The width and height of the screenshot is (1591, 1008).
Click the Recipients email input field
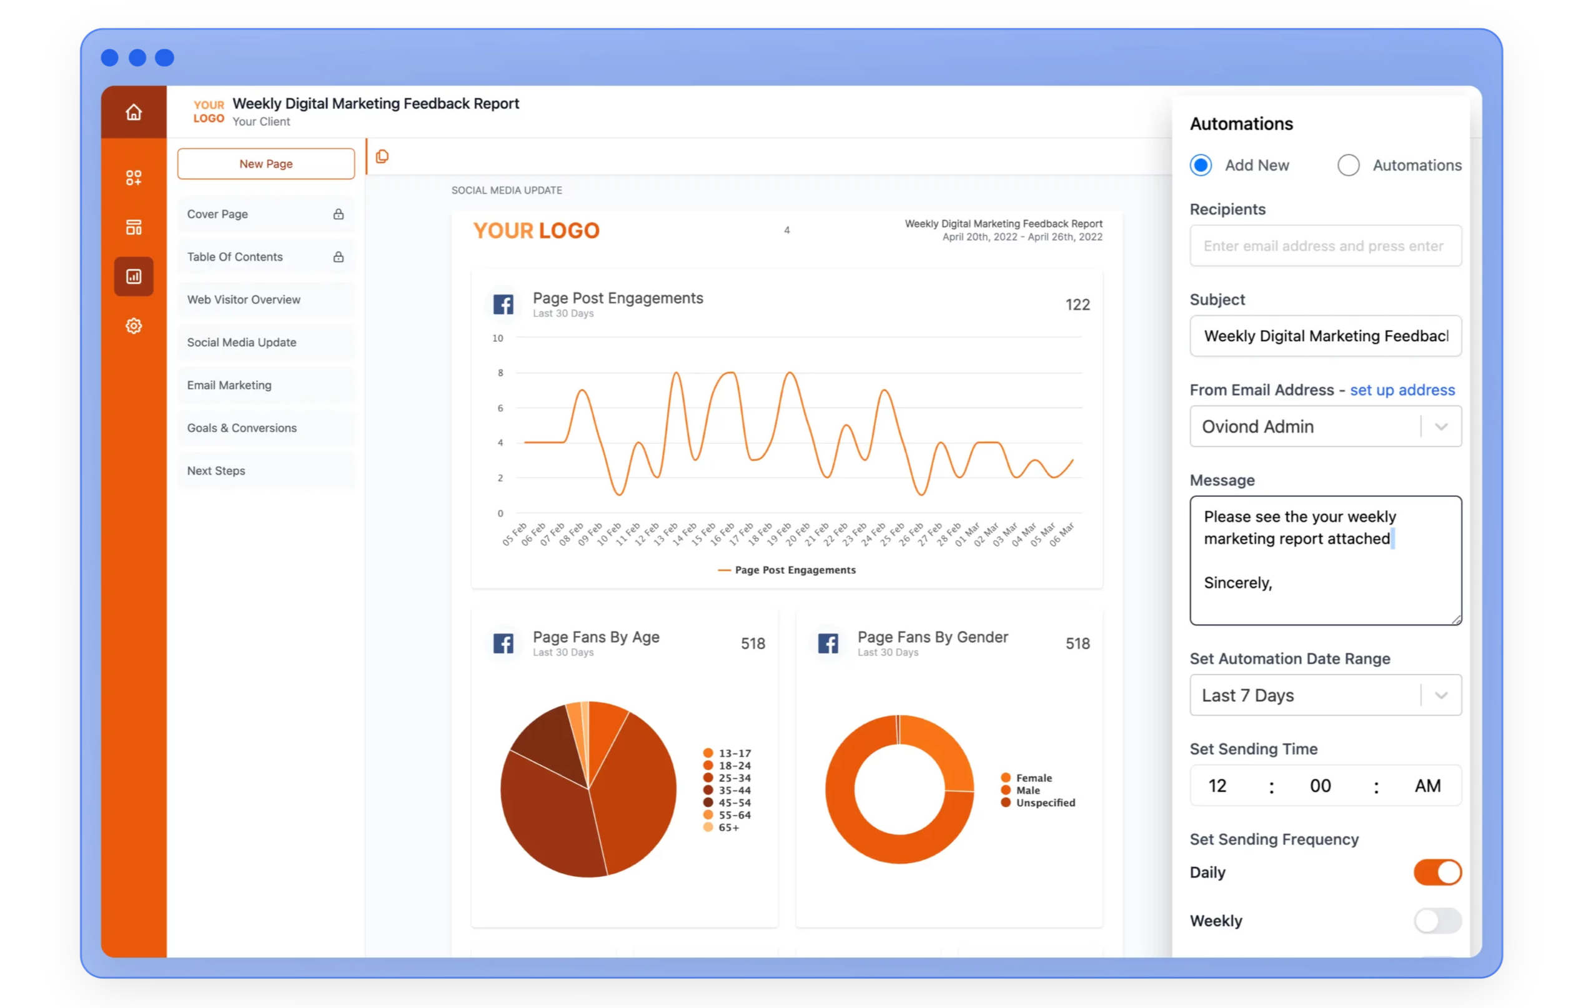click(1325, 246)
